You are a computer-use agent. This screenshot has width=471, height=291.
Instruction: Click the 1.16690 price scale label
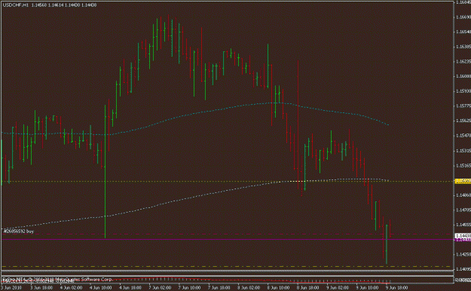pyautogui.click(x=463, y=17)
